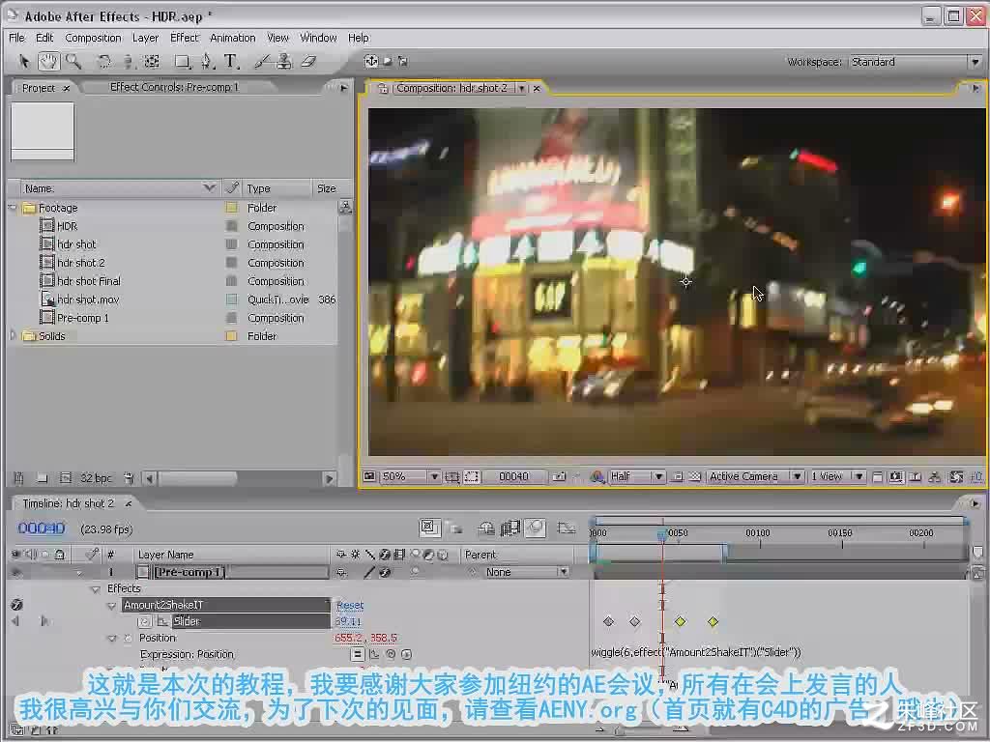
Task: Select hdr shot.mov footage item
Action: click(88, 300)
